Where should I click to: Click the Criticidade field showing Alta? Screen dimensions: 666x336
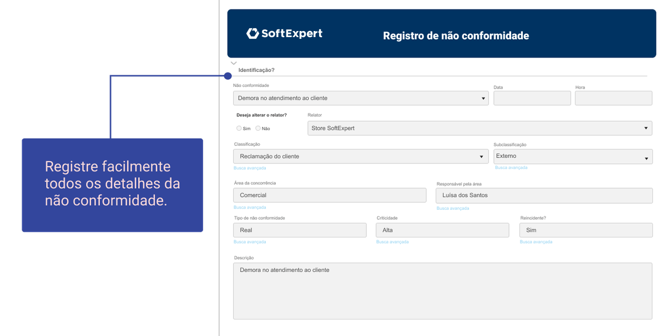click(442, 230)
